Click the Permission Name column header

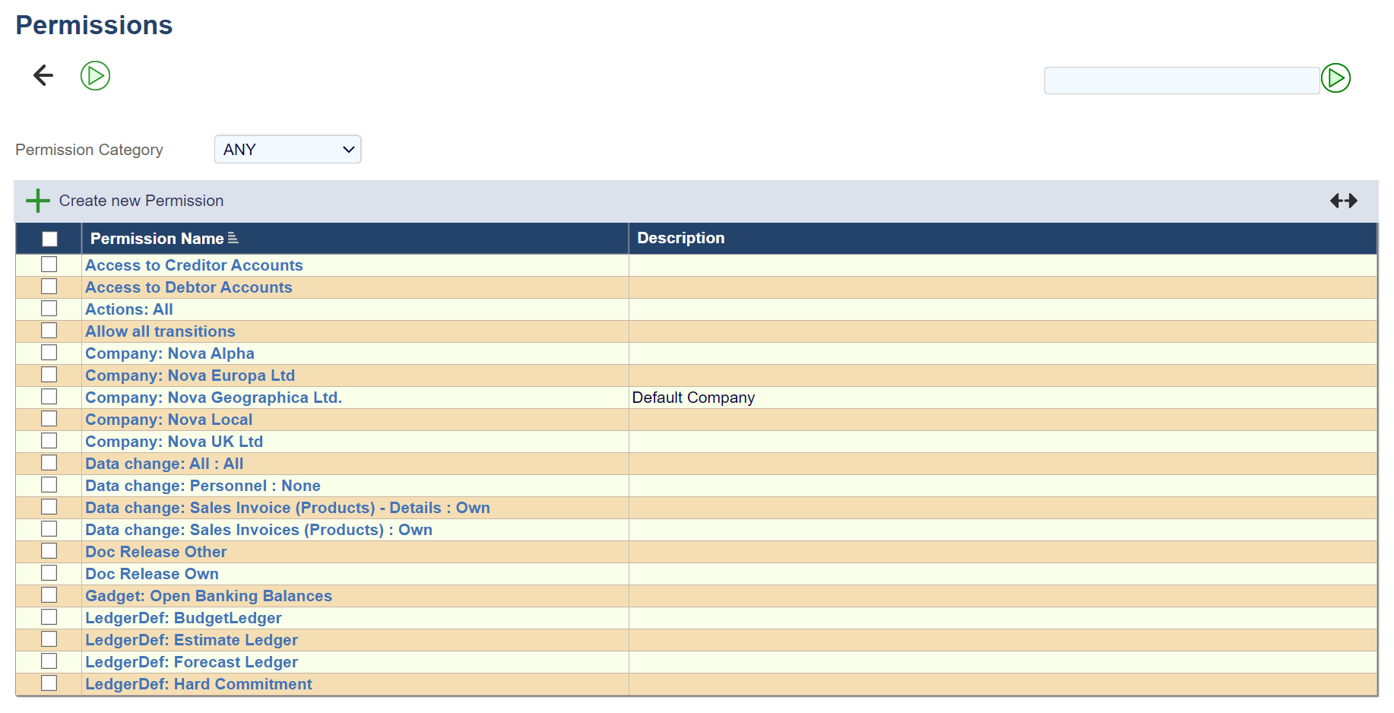tap(157, 239)
